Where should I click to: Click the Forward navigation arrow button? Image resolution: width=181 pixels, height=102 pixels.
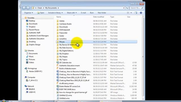28,8
